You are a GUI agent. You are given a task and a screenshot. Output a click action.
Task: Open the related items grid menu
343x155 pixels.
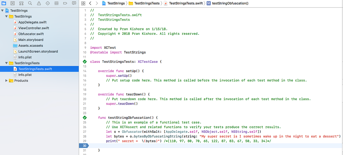click(x=83, y=3)
